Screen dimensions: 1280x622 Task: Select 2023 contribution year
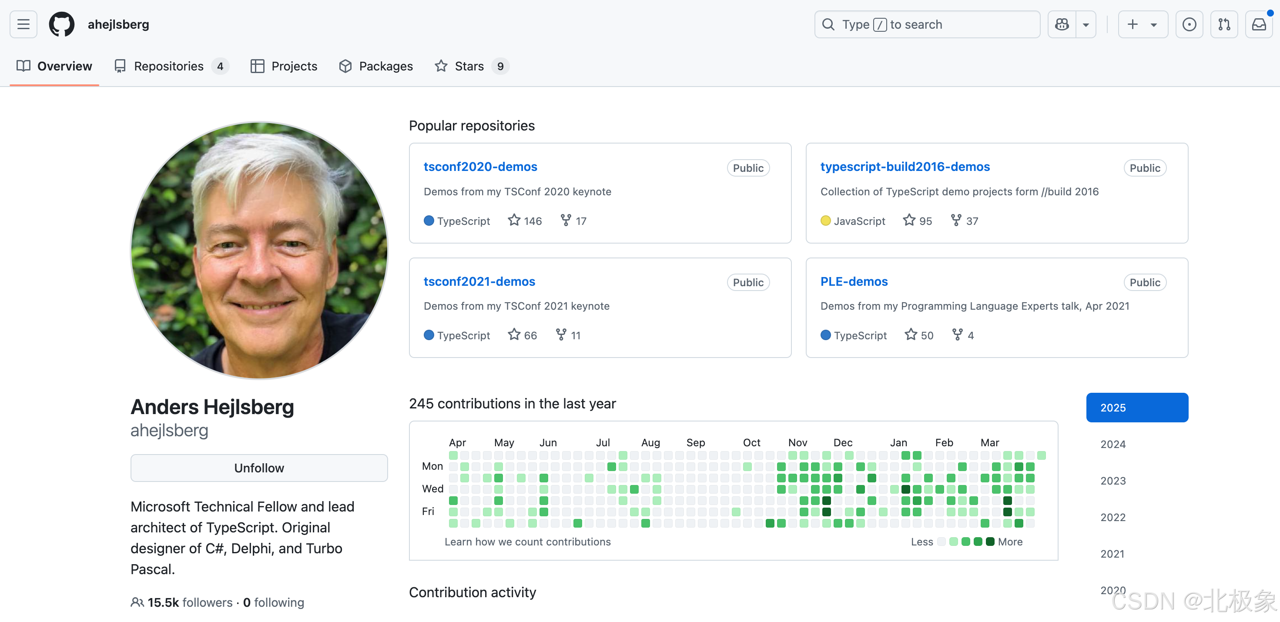pyautogui.click(x=1112, y=480)
